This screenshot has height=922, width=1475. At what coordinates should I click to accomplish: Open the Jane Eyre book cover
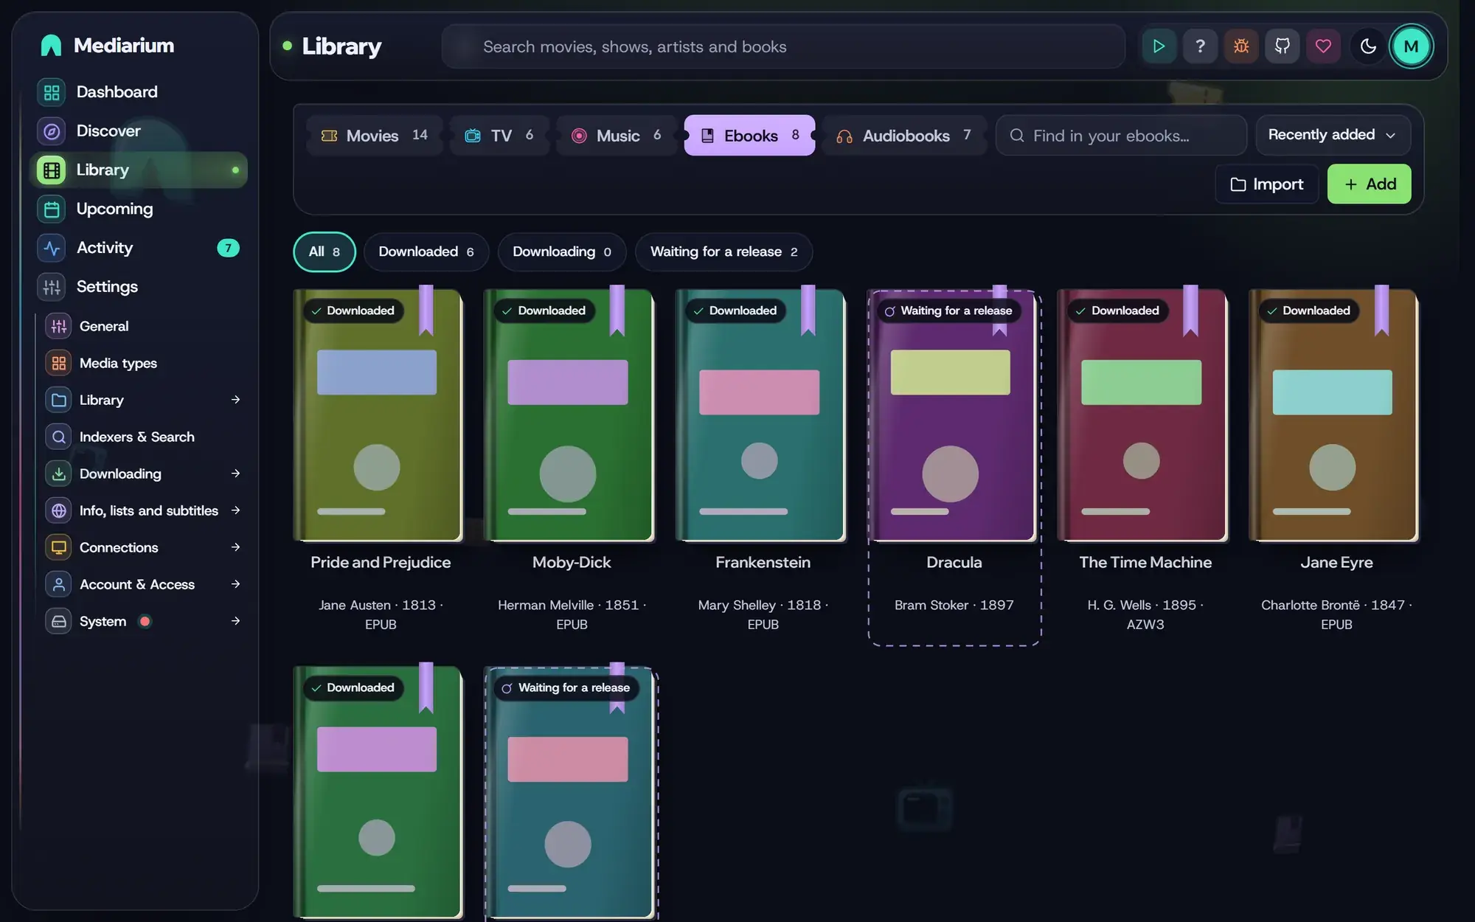[x=1334, y=415]
